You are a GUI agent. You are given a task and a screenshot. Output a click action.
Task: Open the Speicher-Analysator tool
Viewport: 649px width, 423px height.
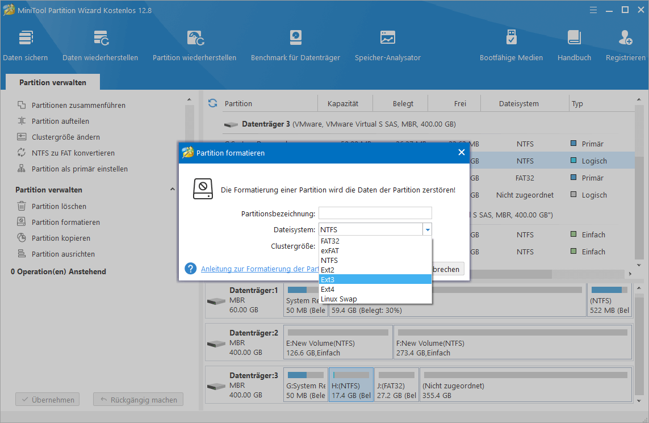[x=387, y=45]
